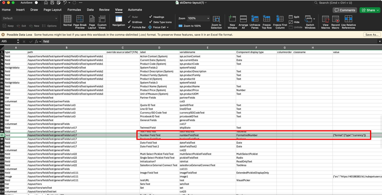Open the Automate tab
Image resolution: width=382 pixels, height=195 pixels.
(135, 10)
